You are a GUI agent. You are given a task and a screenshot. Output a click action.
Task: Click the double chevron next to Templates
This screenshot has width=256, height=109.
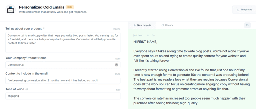point(238,9)
